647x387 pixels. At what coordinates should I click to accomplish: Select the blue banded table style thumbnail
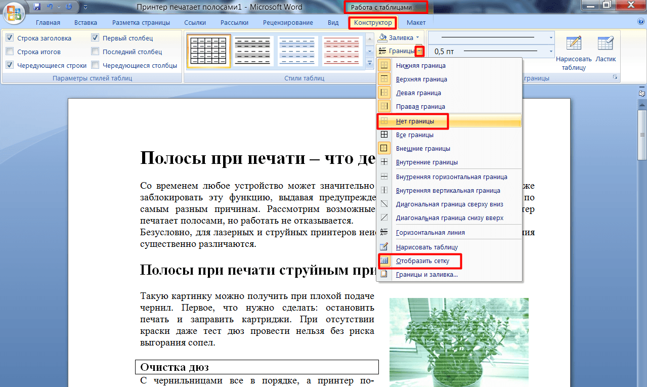(x=298, y=52)
